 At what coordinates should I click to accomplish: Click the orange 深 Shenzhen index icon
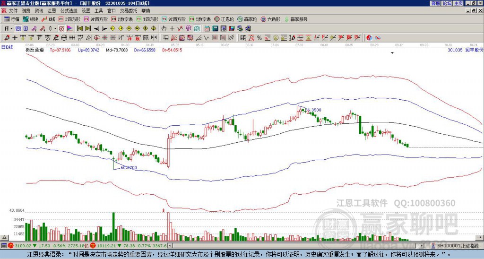94,246
